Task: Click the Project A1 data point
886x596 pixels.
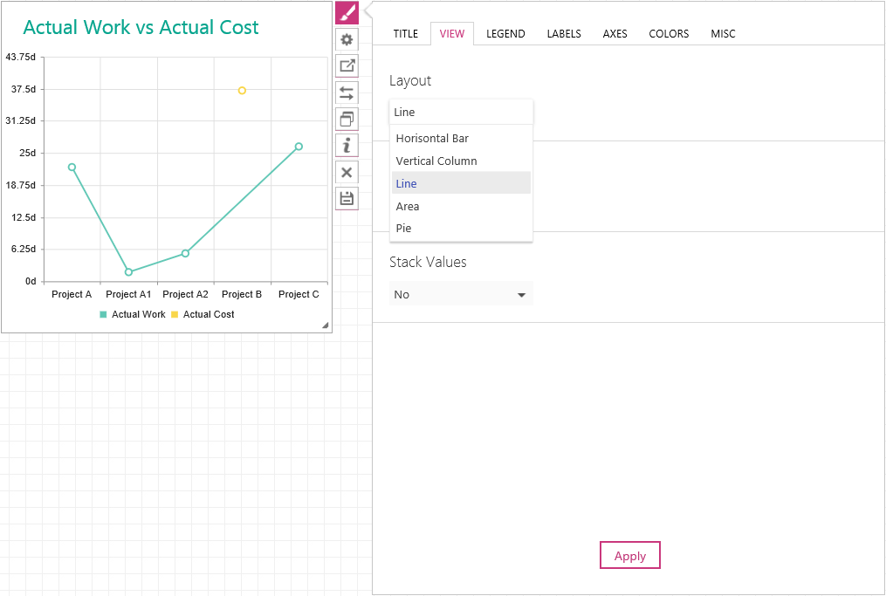Action: tap(129, 272)
